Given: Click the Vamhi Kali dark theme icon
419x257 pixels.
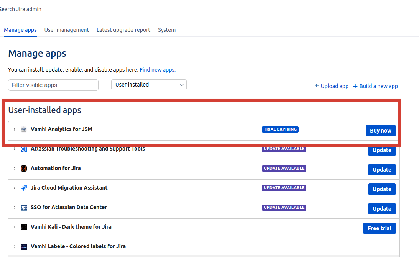Looking at the screenshot, I should pos(24,227).
